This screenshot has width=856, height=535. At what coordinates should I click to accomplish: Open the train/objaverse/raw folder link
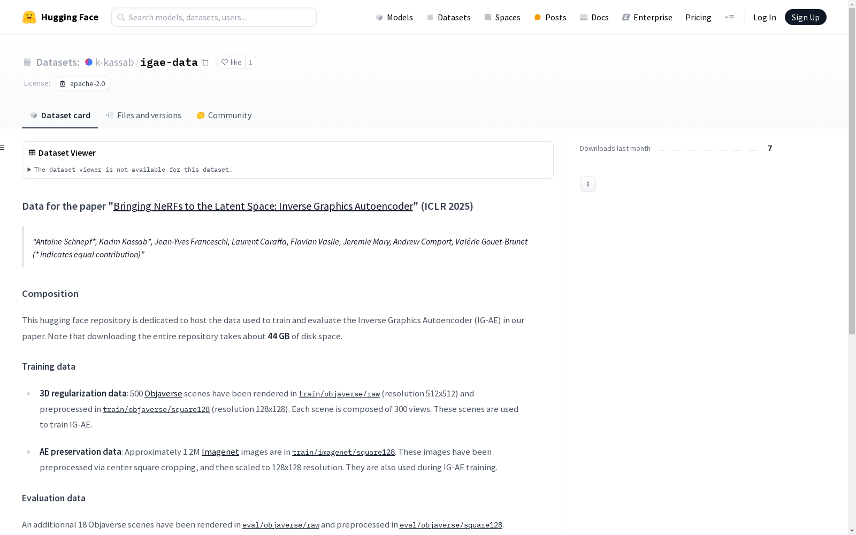(339, 394)
